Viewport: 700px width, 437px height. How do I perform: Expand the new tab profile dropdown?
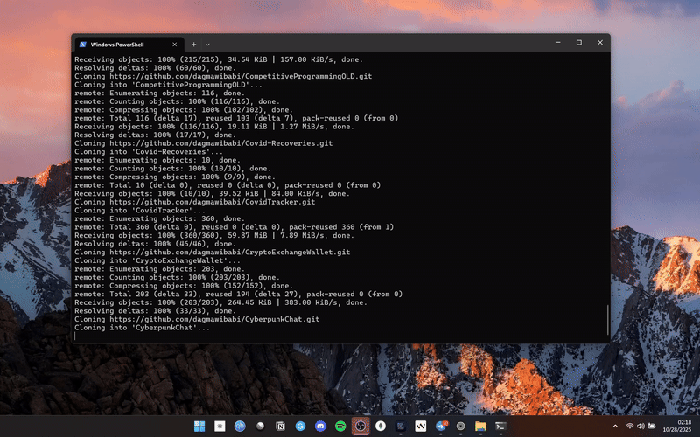point(207,44)
